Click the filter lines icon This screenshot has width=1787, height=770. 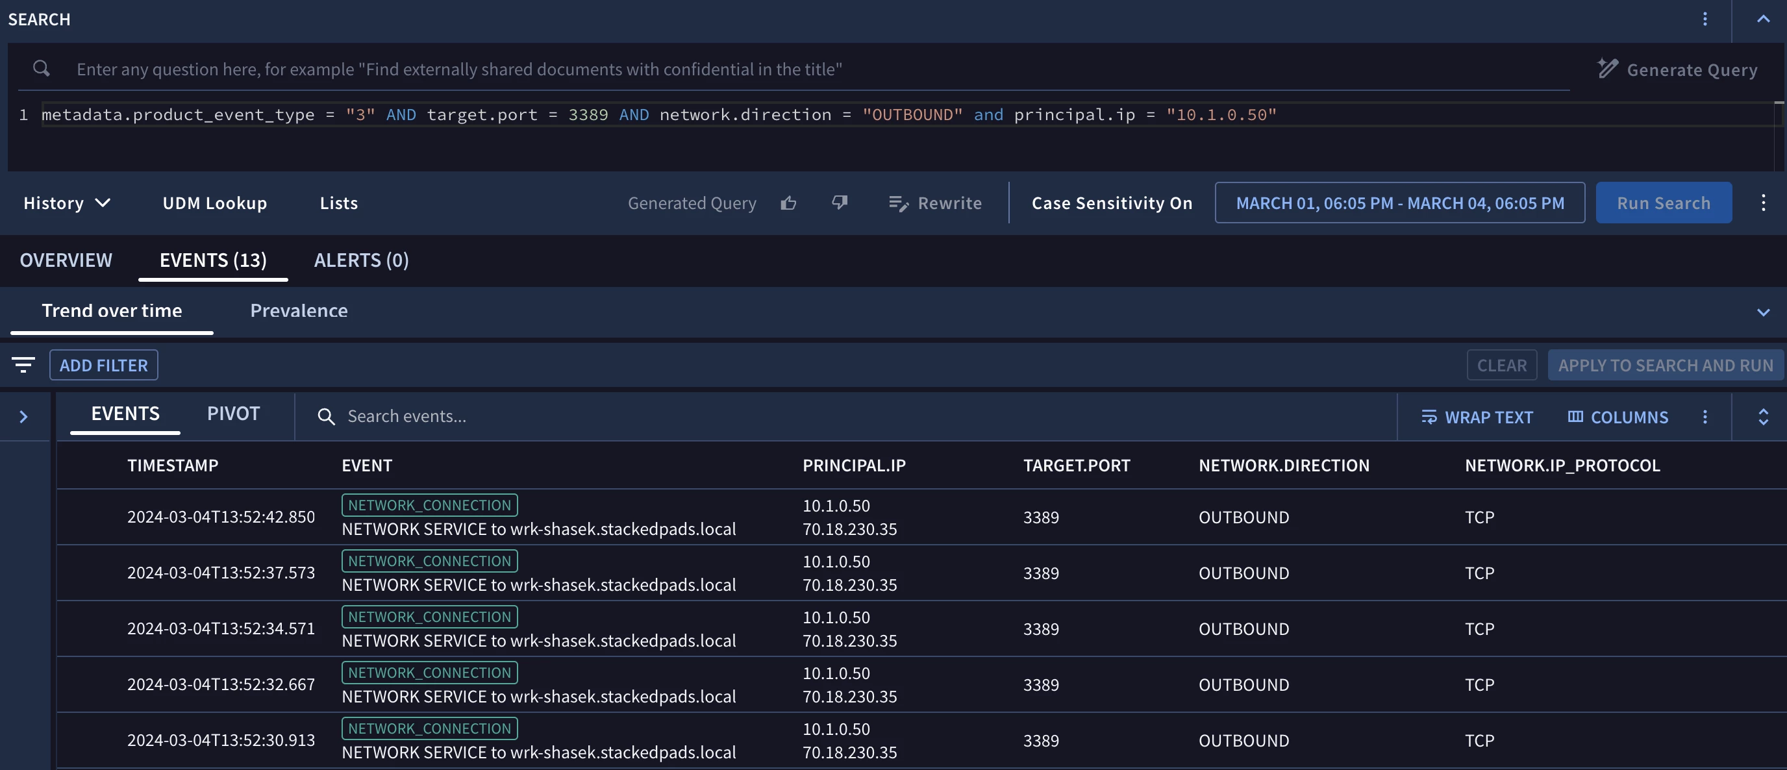(23, 364)
